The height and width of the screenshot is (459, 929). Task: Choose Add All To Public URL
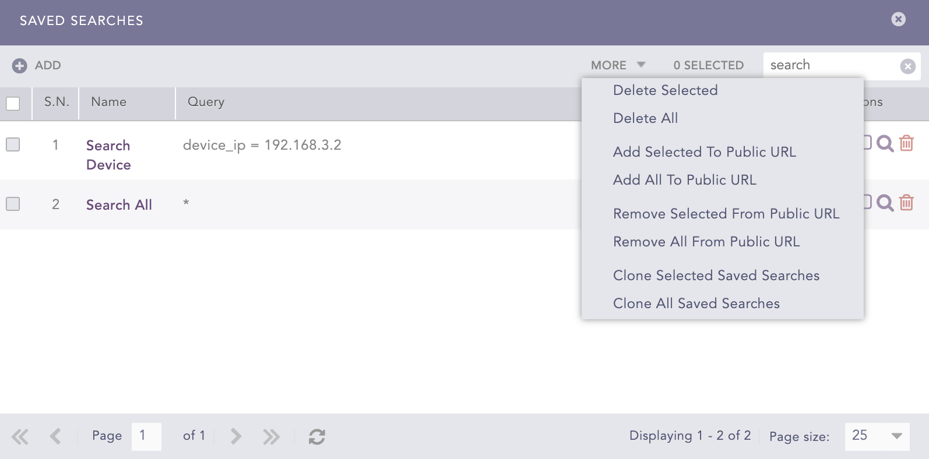684,180
